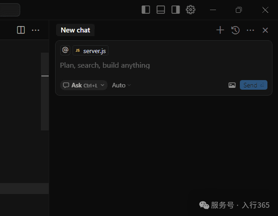Click the server.js context chip

(x=91, y=51)
